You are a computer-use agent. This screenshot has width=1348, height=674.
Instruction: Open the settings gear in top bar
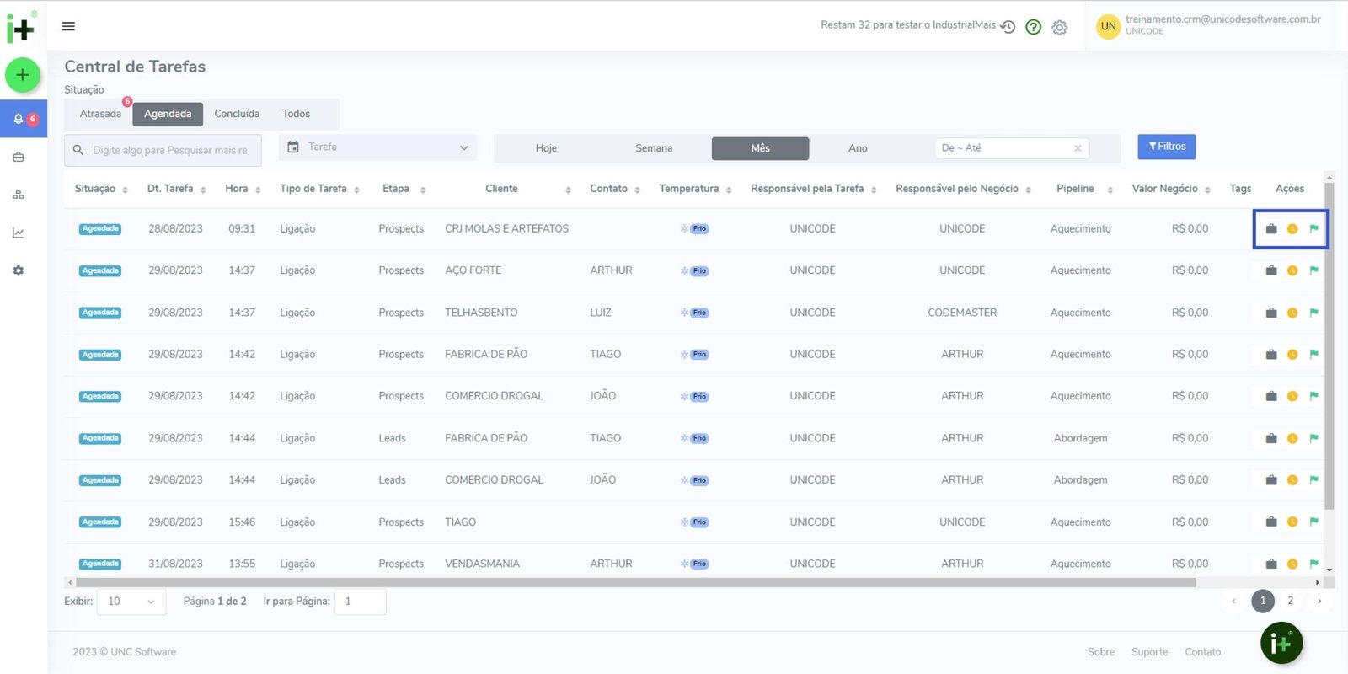pyautogui.click(x=1059, y=27)
